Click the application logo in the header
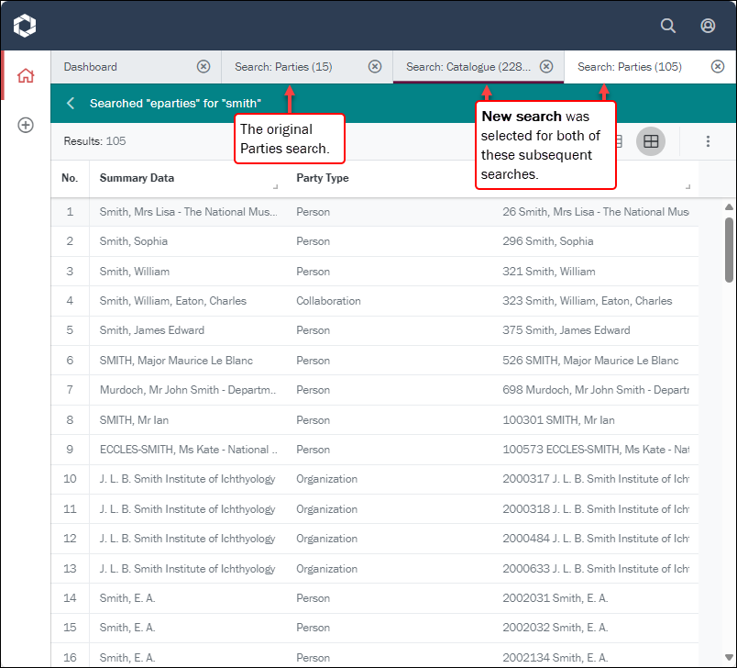The image size is (737, 668). coord(25,26)
